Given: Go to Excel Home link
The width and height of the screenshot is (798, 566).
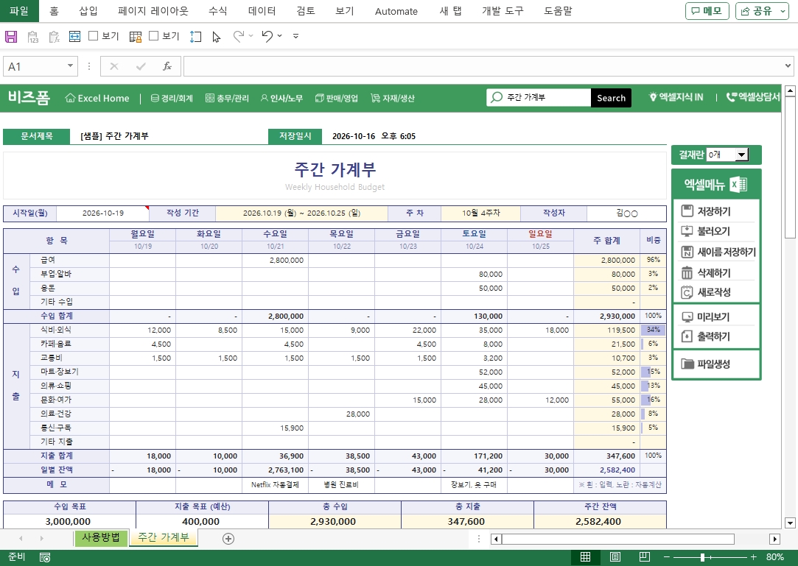Looking at the screenshot, I should (x=97, y=98).
